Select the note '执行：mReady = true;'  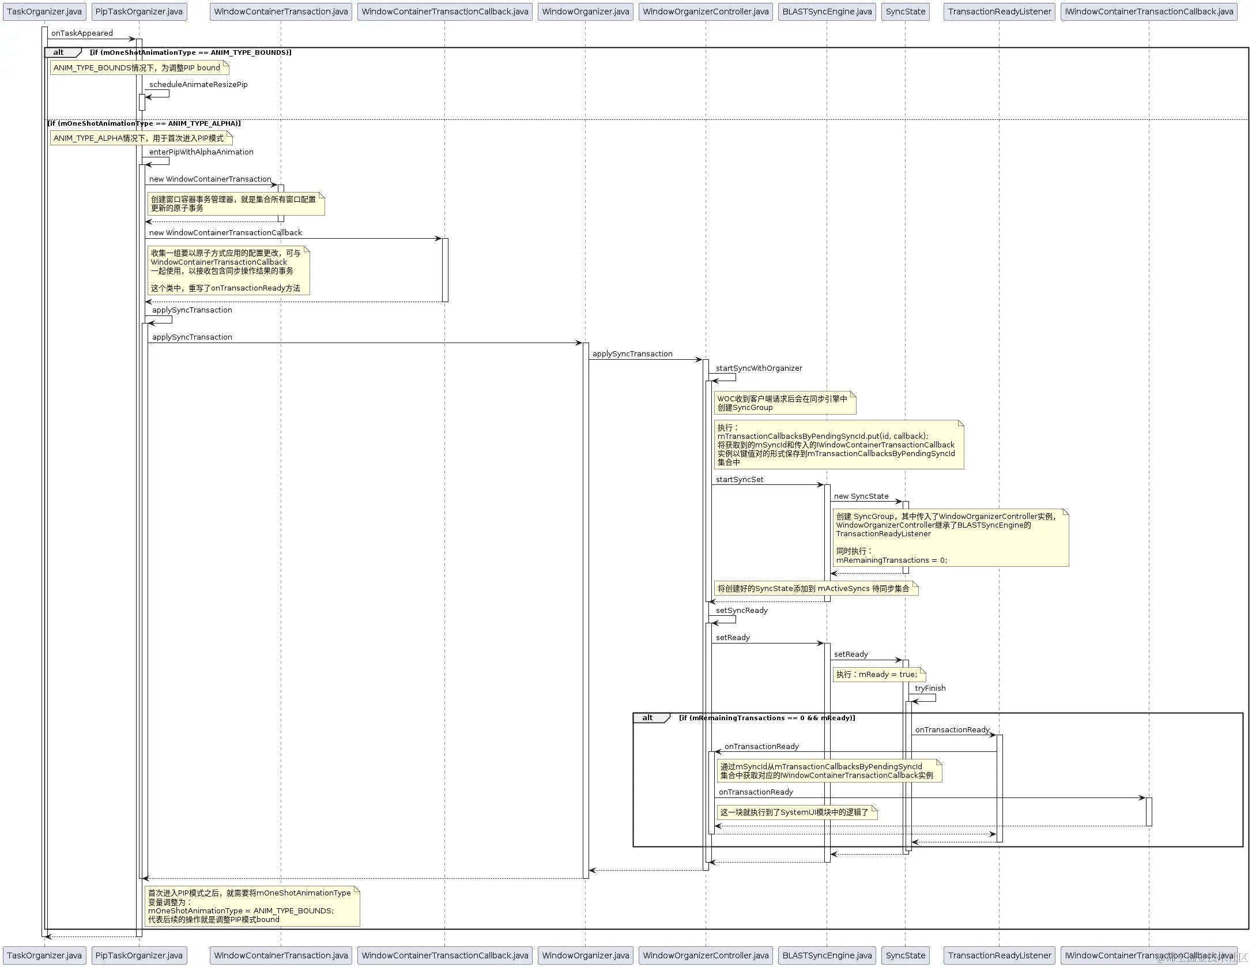tap(879, 675)
